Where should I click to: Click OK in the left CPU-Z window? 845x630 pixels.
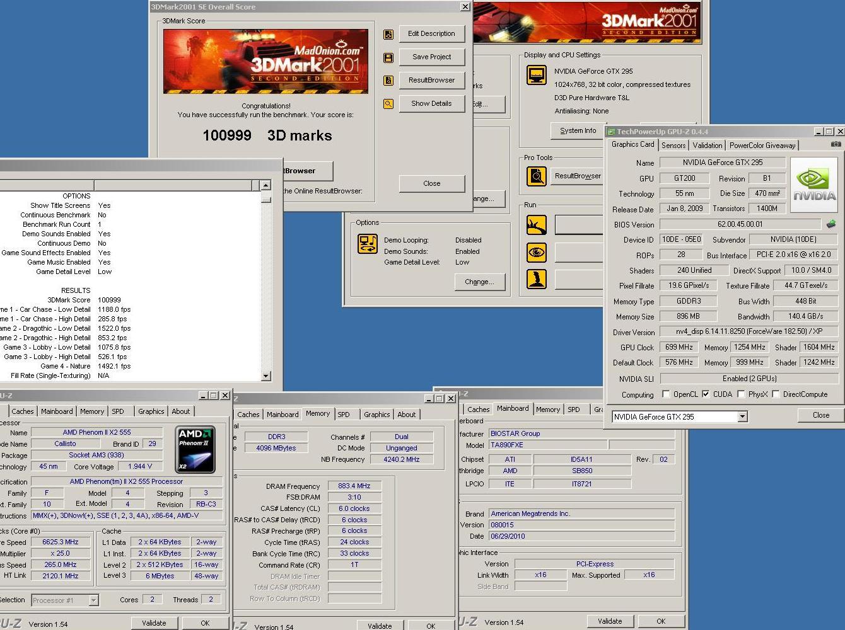pyautogui.click(x=205, y=623)
